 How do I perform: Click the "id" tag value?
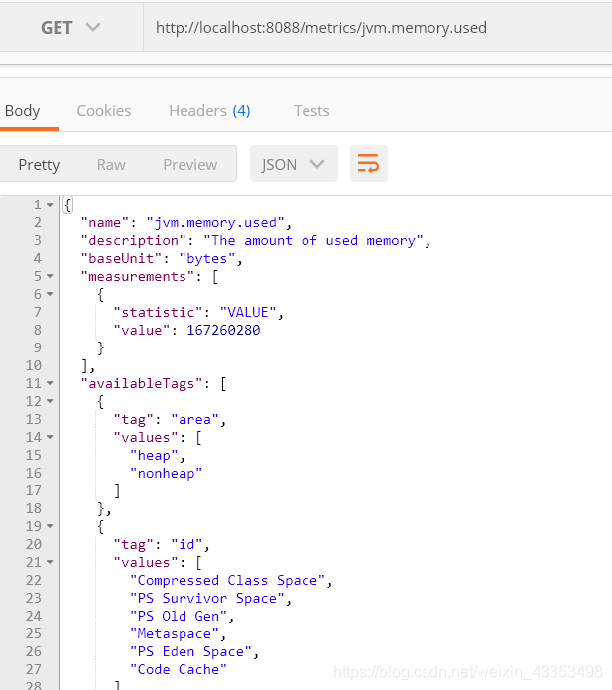[186, 544]
